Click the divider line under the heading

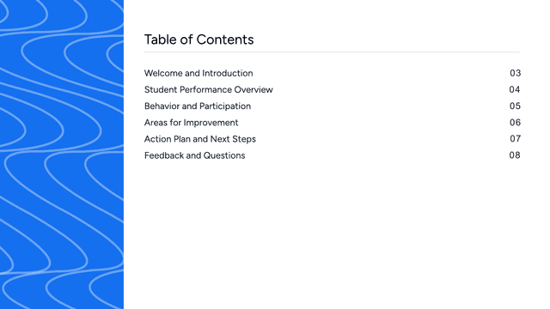pyautogui.click(x=332, y=52)
